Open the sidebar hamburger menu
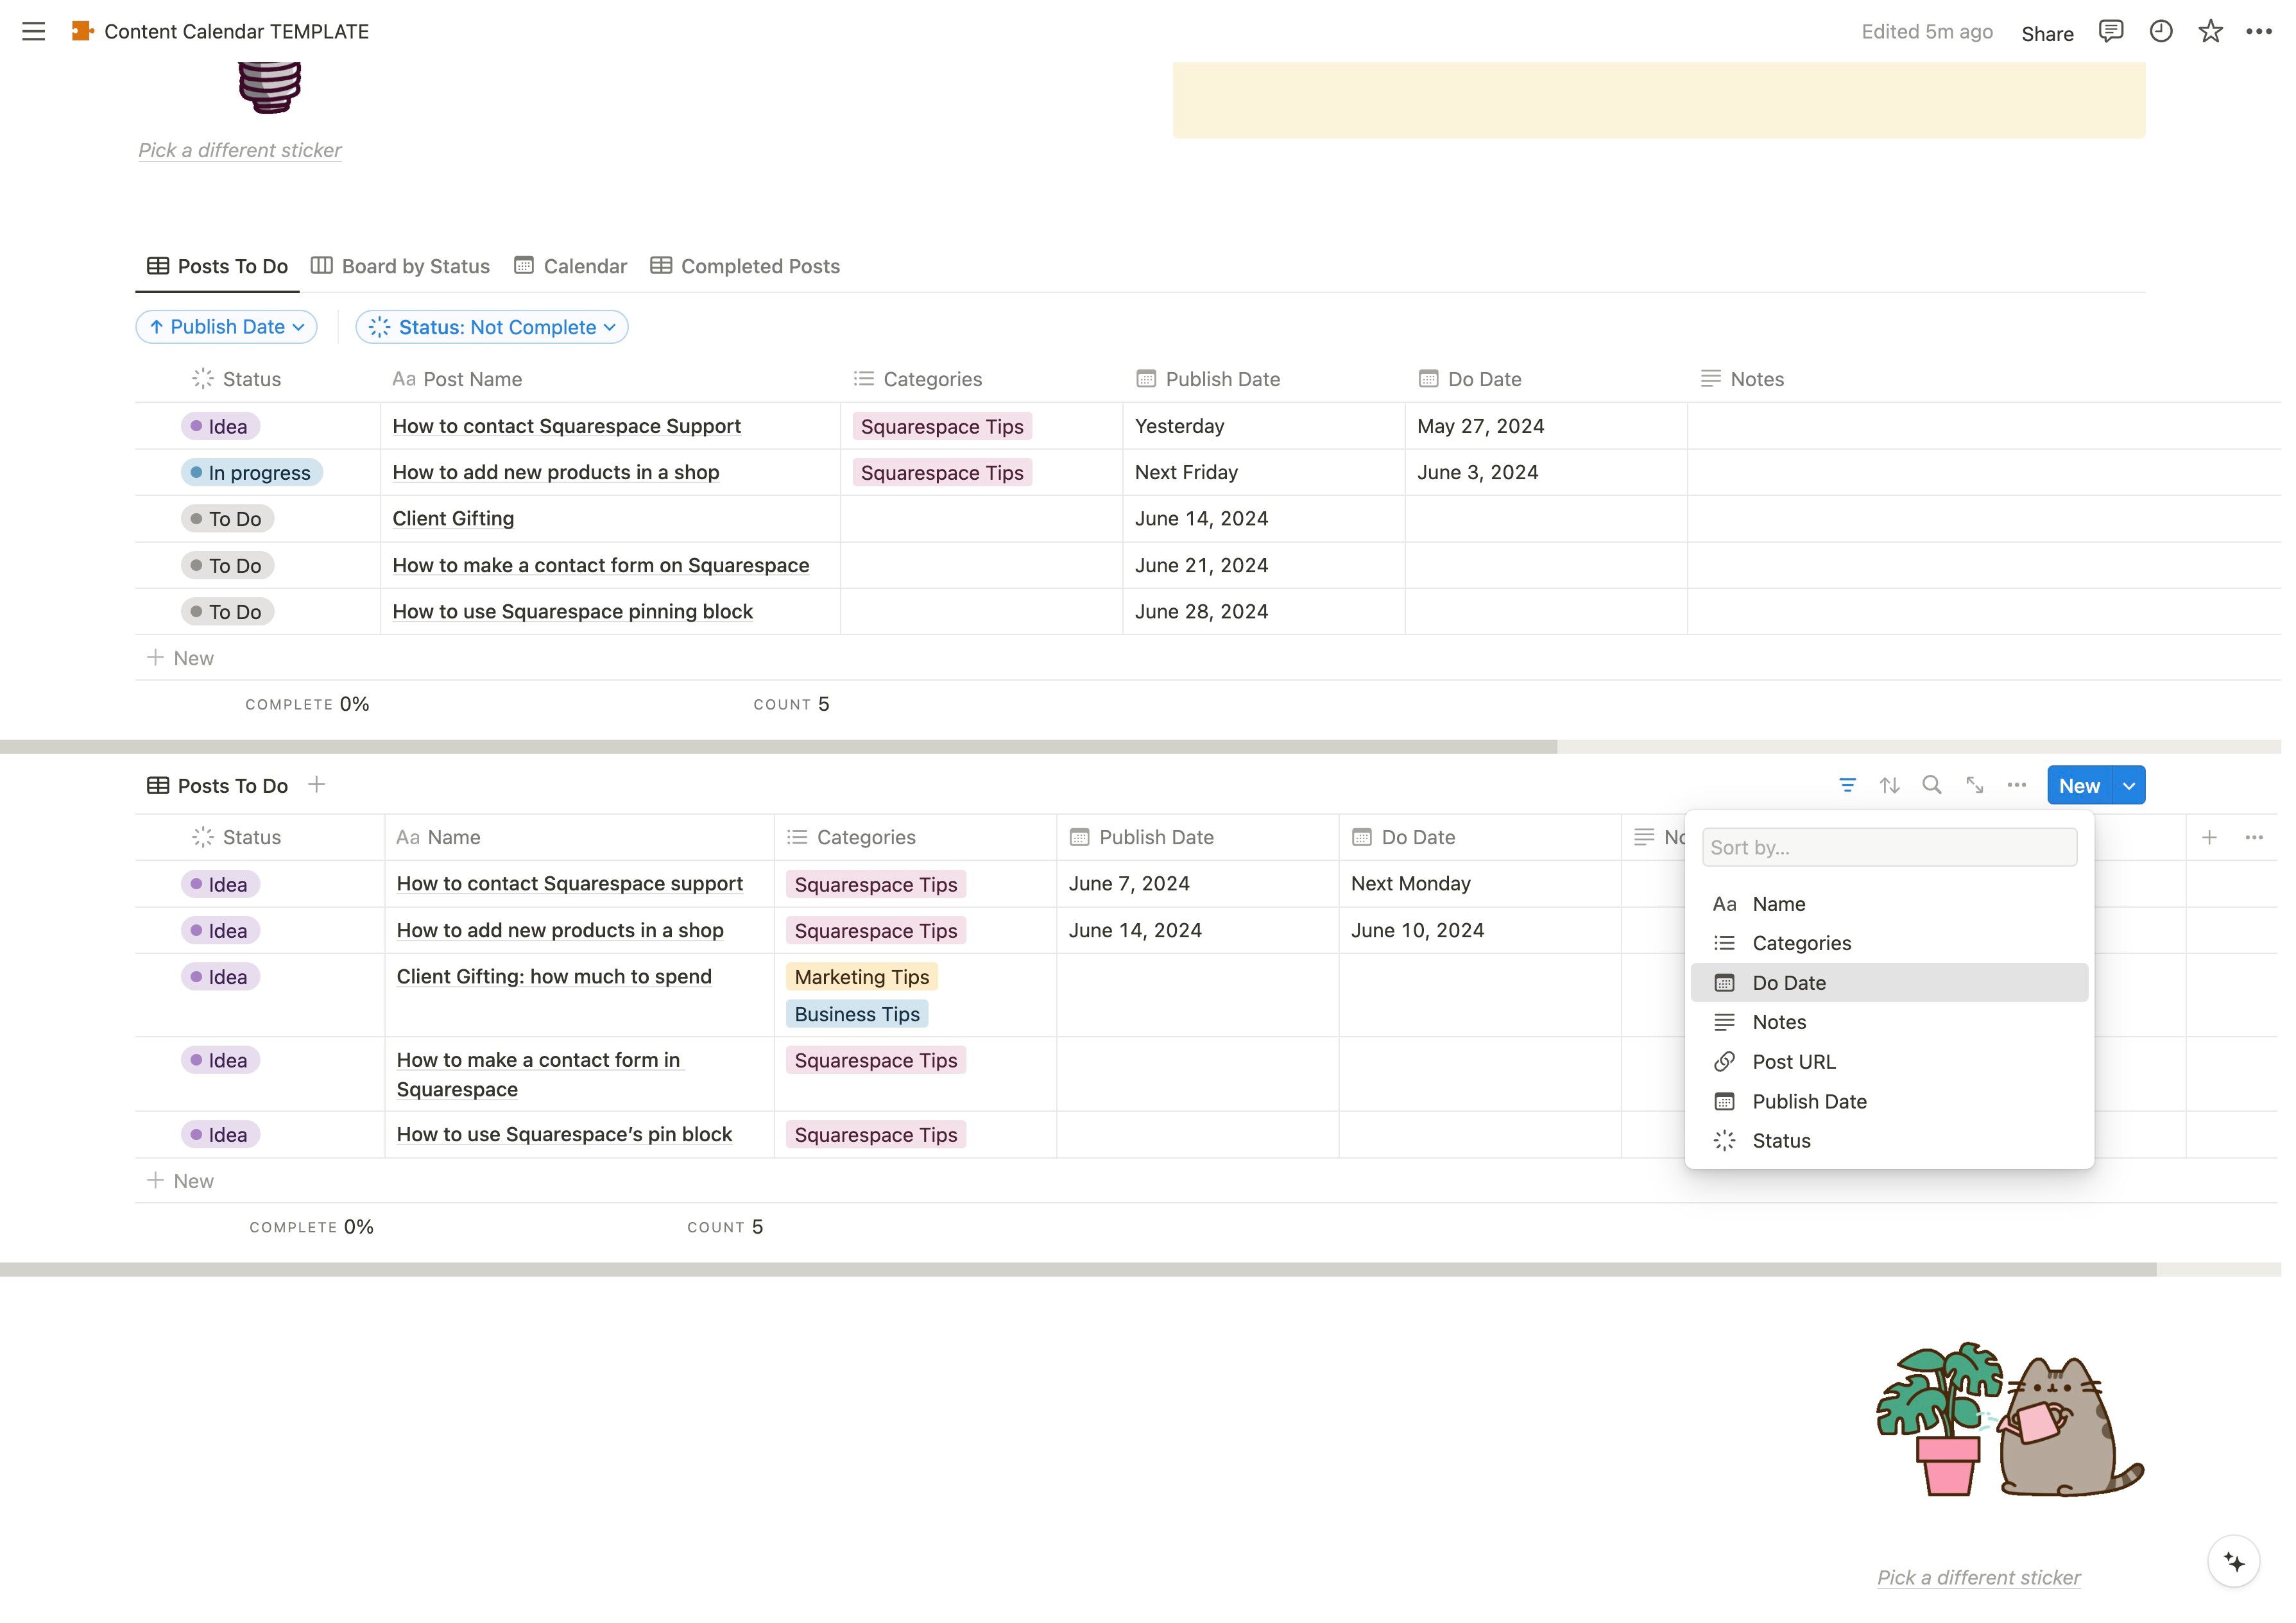The width and height of the screenshot is (2296, 1623). 33,31
